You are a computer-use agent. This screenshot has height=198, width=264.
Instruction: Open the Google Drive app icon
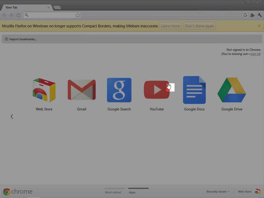(232, 90)
